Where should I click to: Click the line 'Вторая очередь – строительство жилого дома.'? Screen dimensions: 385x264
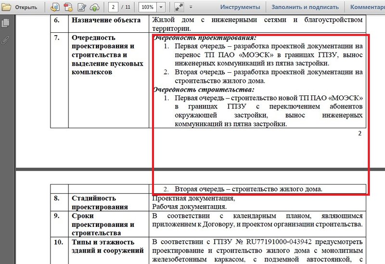coord(248,189)
